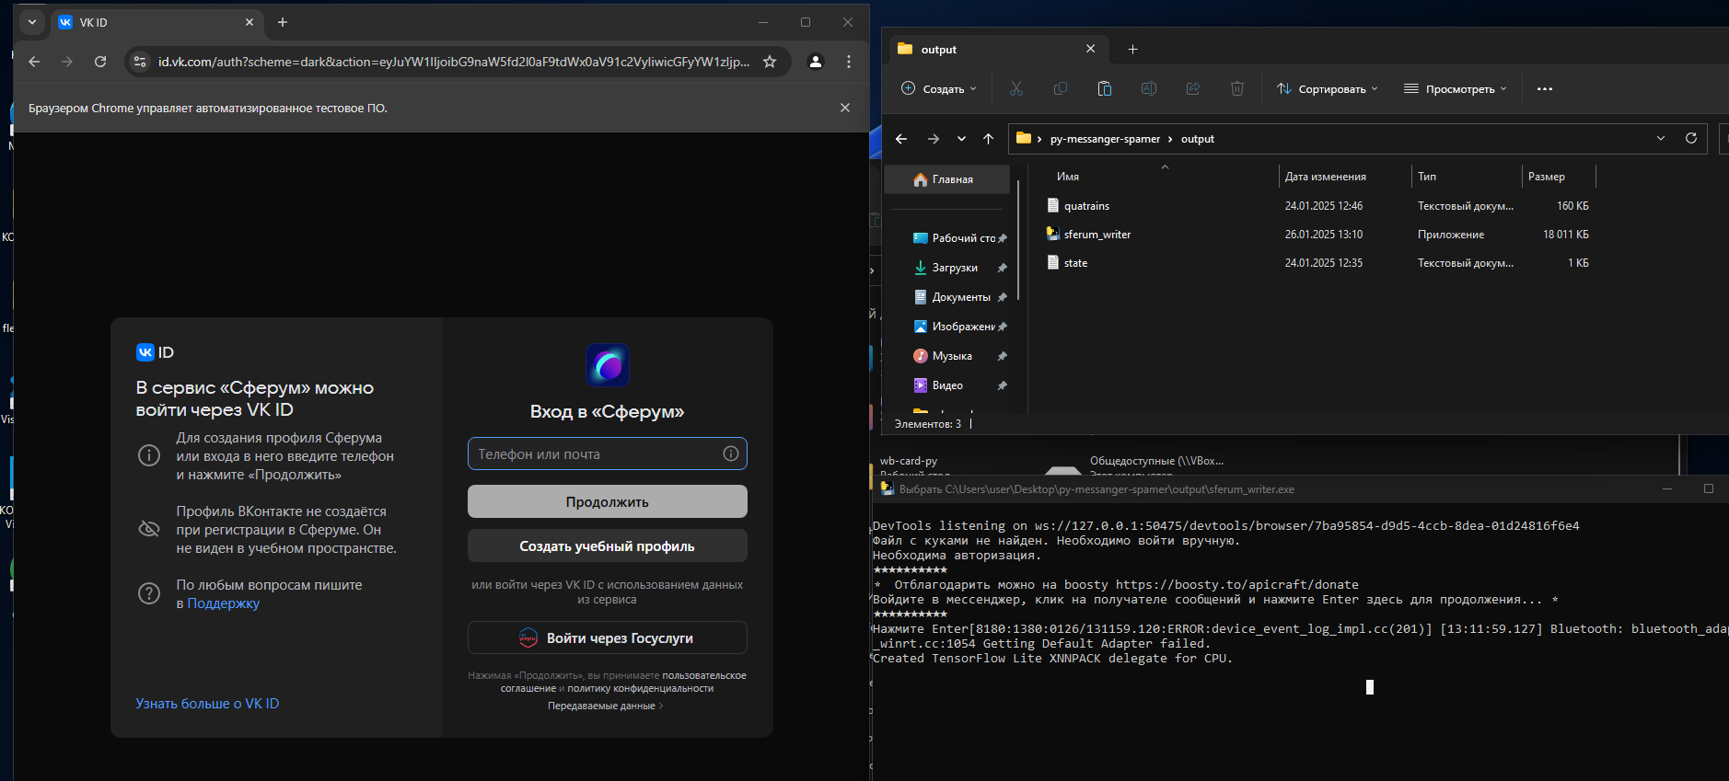Refresh the Explorer folder view
Screen dimensions: 1729x781
click(1690, 138)
